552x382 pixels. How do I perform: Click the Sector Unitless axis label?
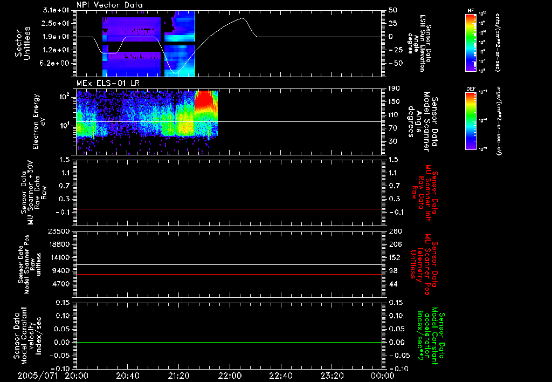[23, 43]
